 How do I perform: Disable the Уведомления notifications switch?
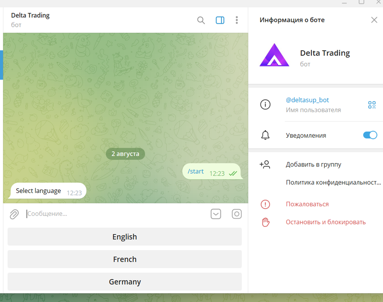[x=370, y=135]
